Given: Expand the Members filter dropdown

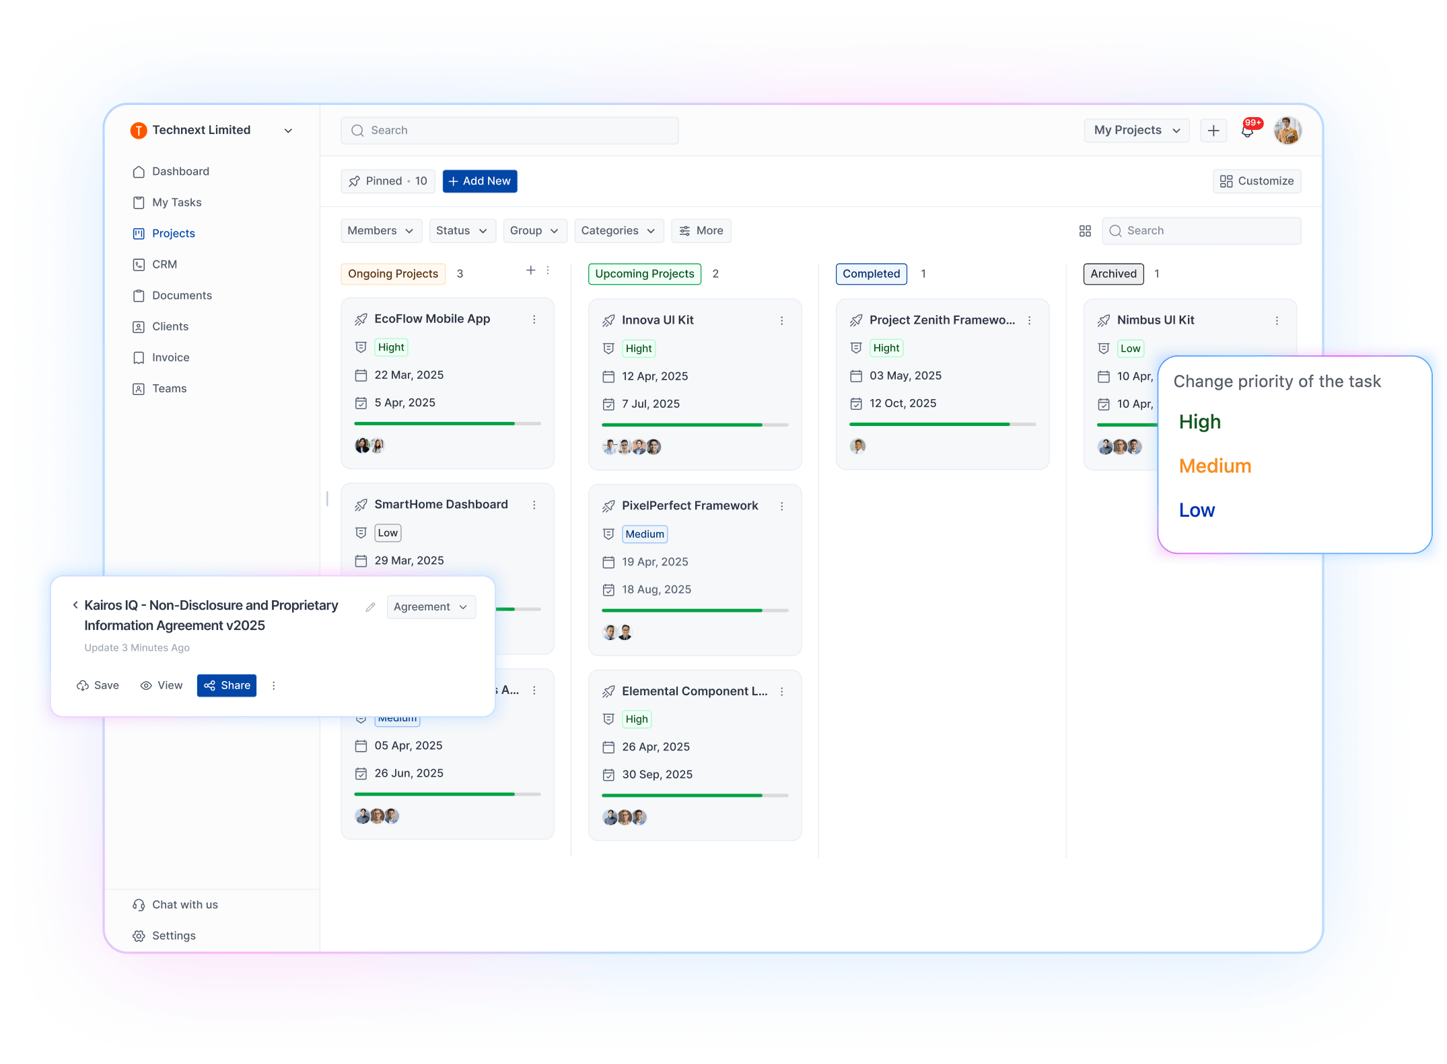Looking at the screenshot, I should [380, 231].
